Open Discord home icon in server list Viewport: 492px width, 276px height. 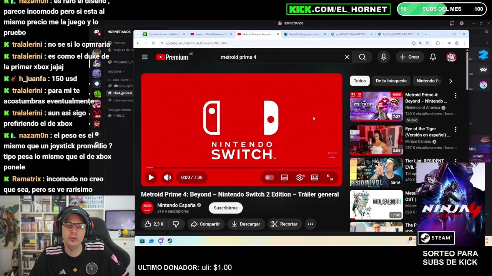point(96,32)
